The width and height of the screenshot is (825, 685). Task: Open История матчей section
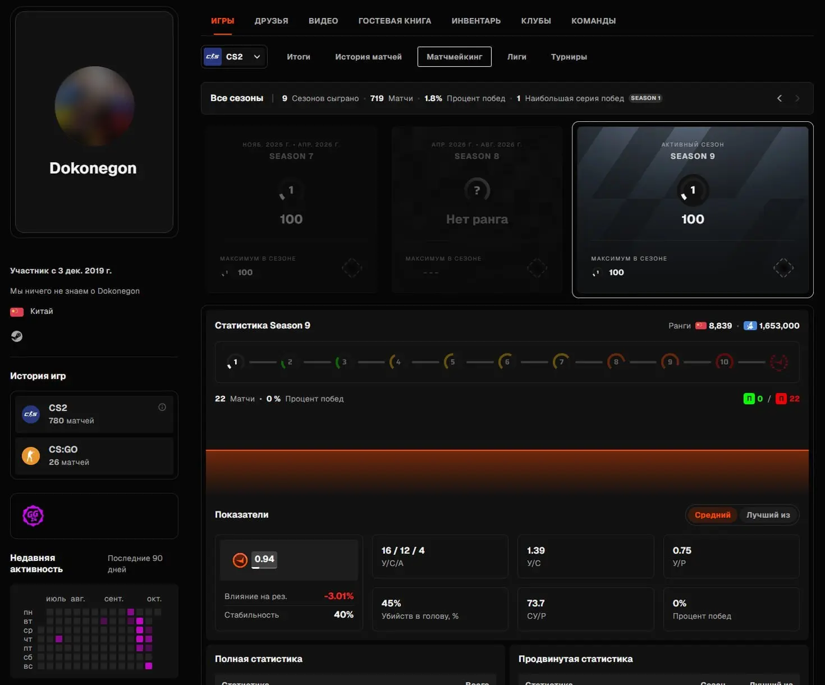point(368,57)
